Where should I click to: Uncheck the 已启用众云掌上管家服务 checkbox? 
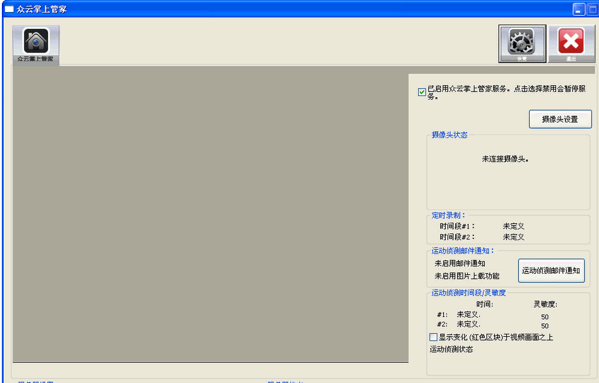point(422,92)
